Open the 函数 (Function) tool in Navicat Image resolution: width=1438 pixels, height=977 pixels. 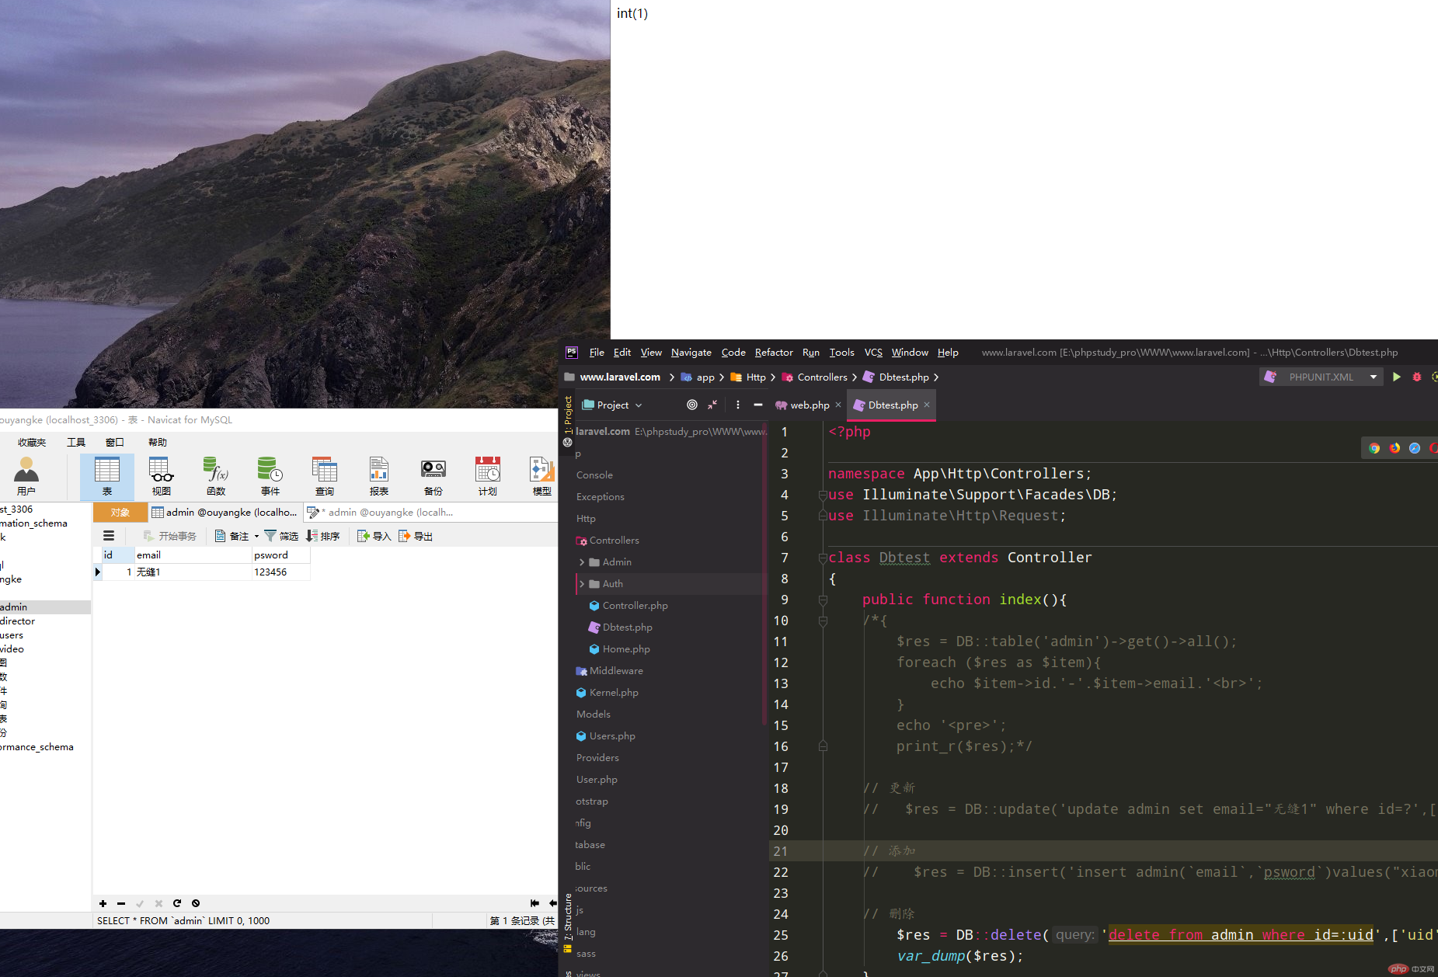216,476
